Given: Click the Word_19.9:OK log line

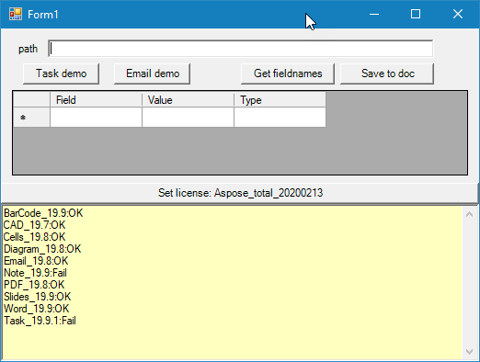Looking at the screenshot, I should click(x=36, y=309).
